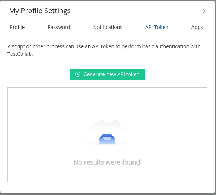The image size is (216, 195).
Task: Switch to the Profile tab
Action: pos(17,27)
